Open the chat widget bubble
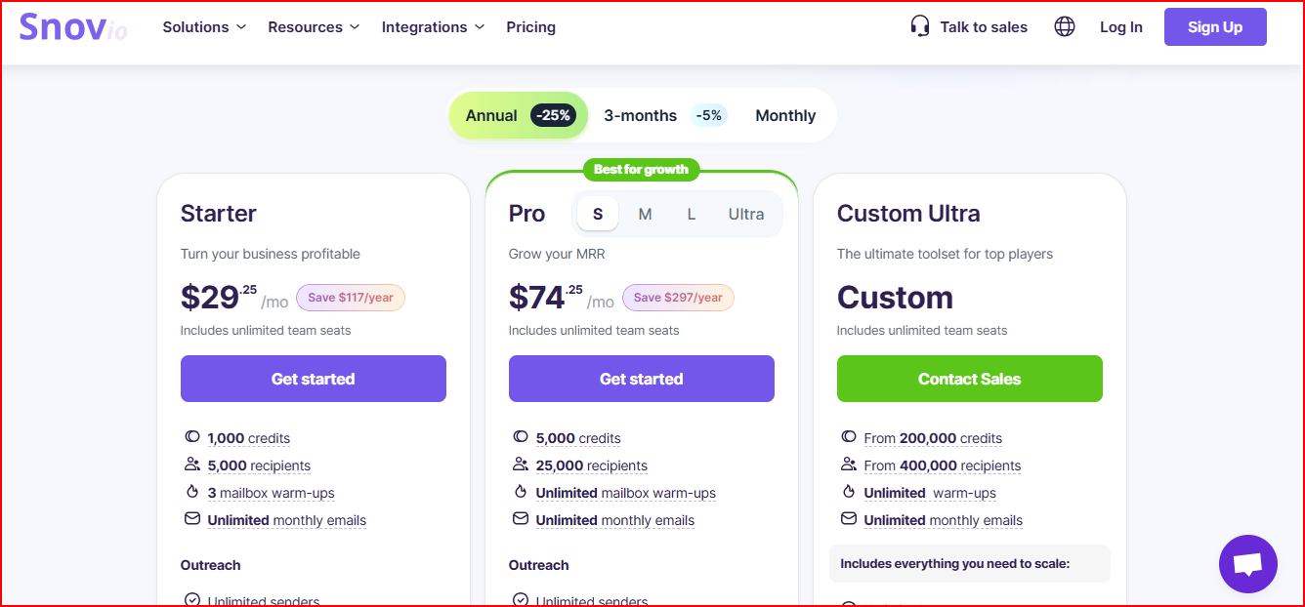This screenshot has height=607, width=1305. 1247,564
